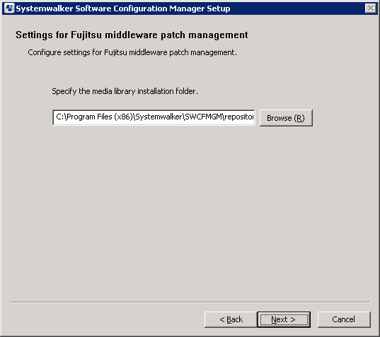This screenshot has width=380, height=337.
Task: Click 'Specify the media library installation folder' label
Action: [x=125, y=91]
